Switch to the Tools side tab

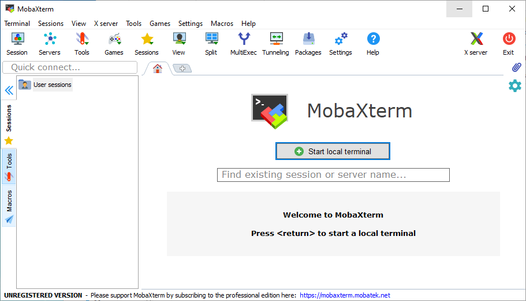tap(9, 166)
